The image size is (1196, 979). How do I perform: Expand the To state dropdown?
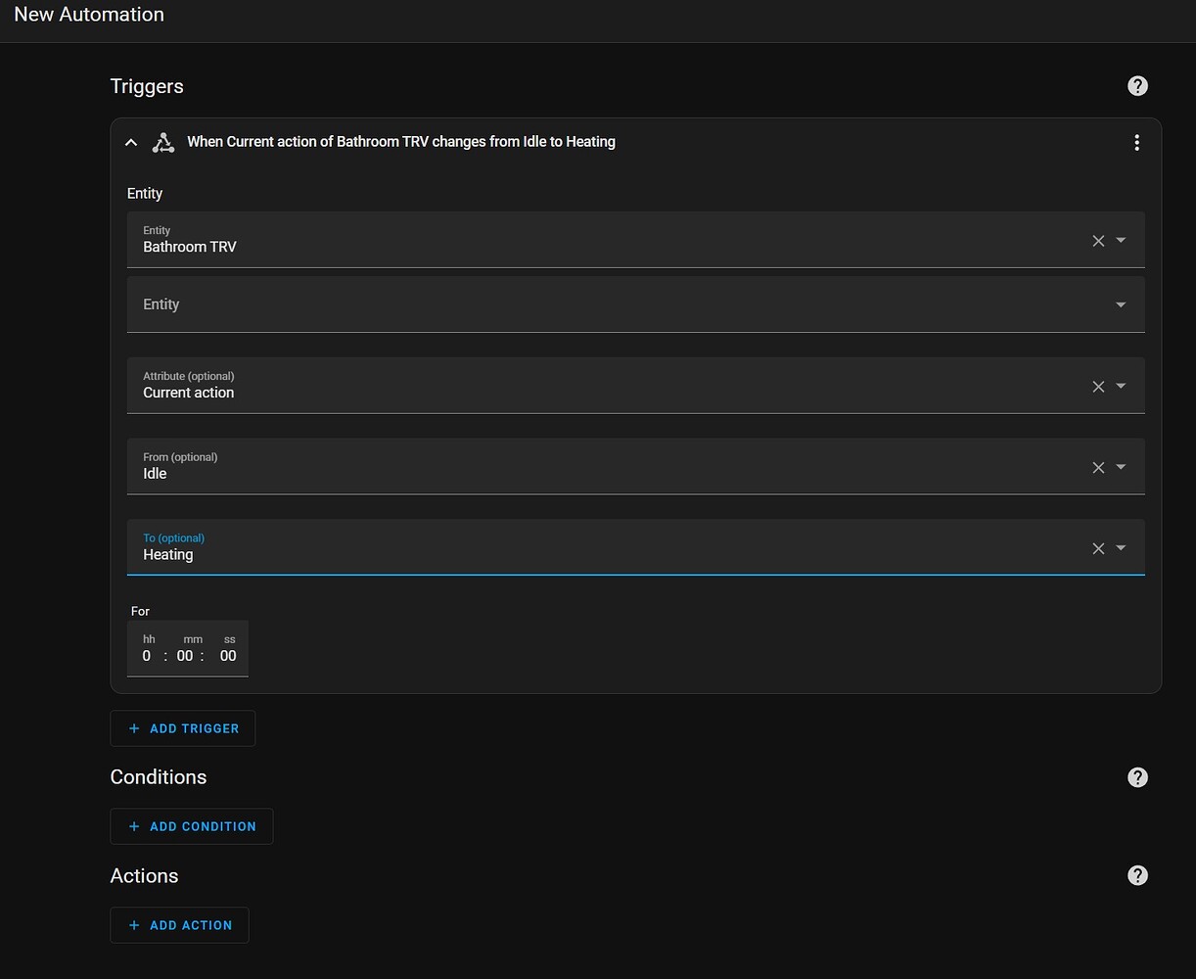(x=1120, y=547)
